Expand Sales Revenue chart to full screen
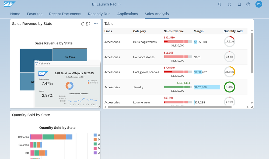Screen dimensions: 269x159 coord(88,24)
